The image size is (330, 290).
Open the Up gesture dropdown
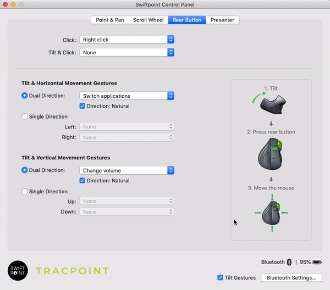point(127,201)
